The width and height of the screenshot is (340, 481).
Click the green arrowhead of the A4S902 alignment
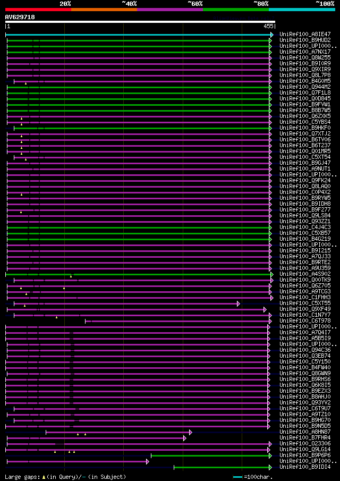point(272,274)
